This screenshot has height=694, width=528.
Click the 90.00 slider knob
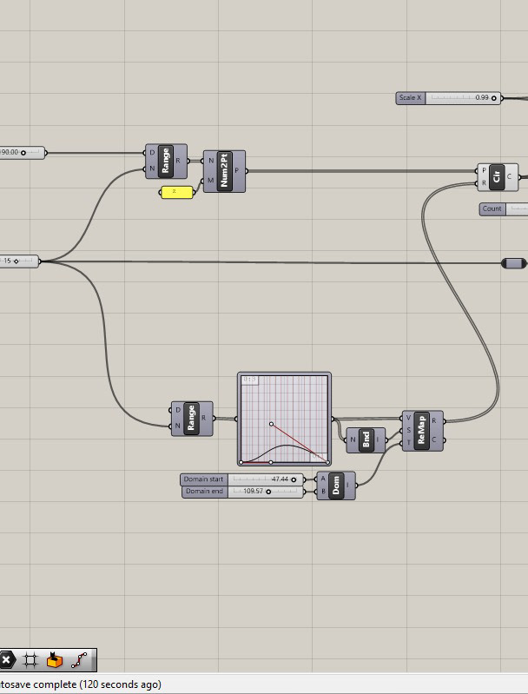point(23,153)
